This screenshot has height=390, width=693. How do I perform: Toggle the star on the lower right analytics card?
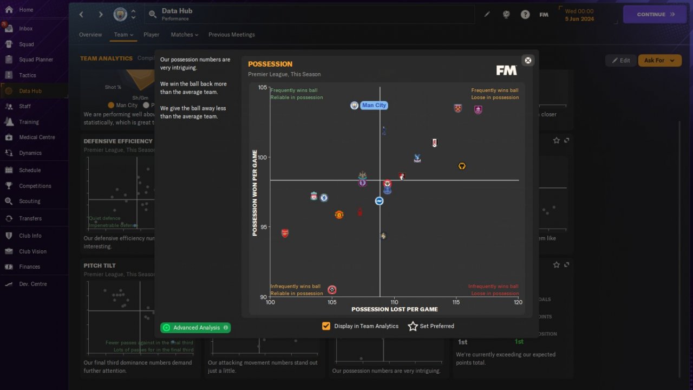pos(557,265)
